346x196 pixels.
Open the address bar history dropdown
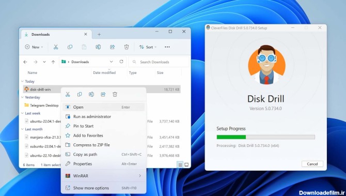[112, 62]
